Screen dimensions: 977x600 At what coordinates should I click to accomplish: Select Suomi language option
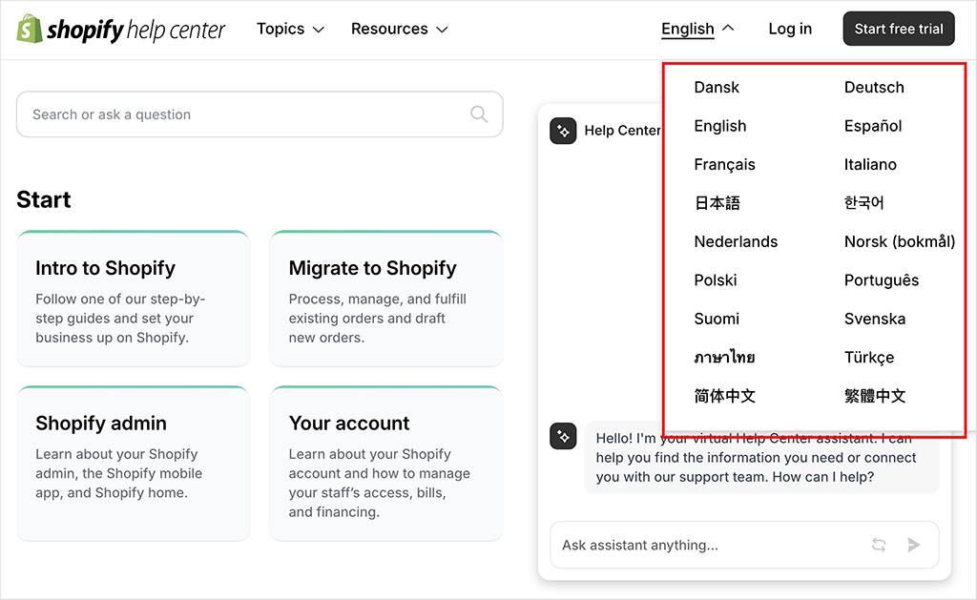pos(717,319)
